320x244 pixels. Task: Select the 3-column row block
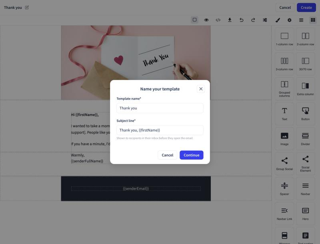(x=284, y=64)
